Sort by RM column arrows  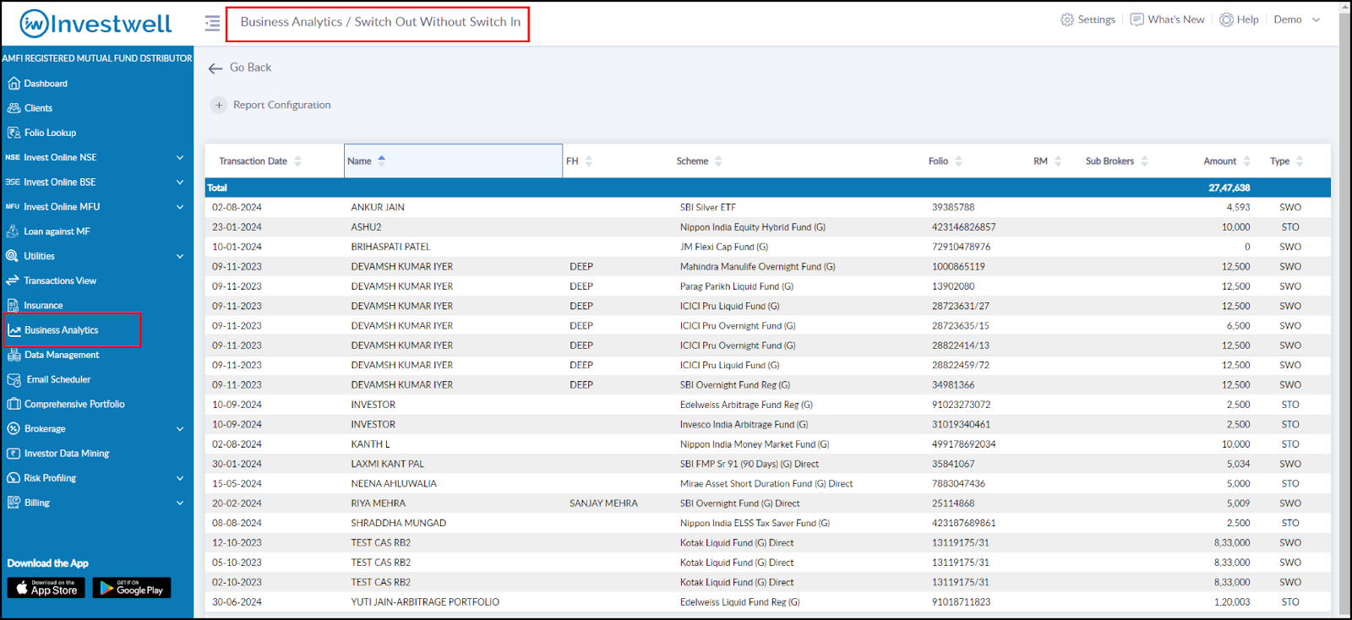[x=1058, y=161]
